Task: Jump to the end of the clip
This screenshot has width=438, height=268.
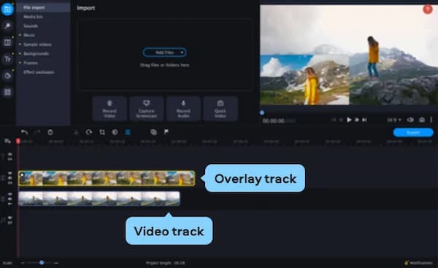Action: (364, 119)
